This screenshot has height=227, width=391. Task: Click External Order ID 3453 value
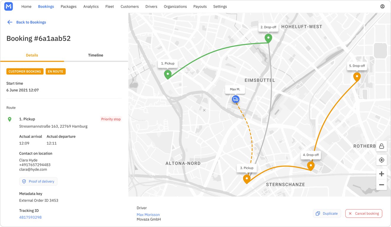(39, 200)
